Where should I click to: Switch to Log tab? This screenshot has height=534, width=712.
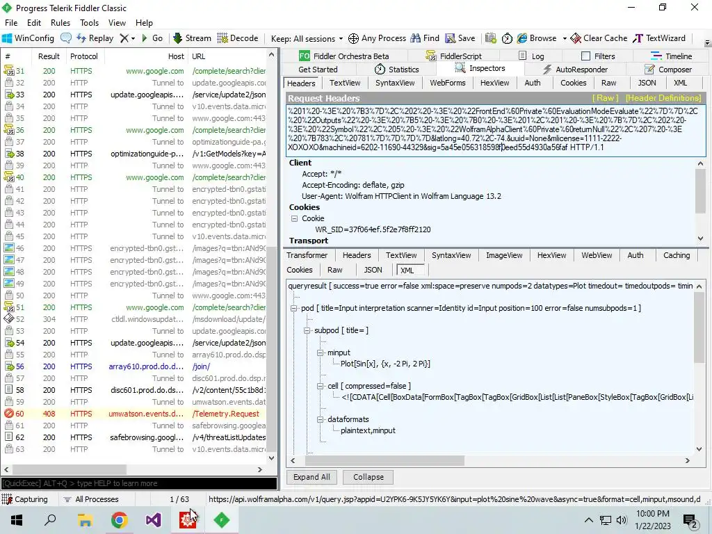pos(531,56)
